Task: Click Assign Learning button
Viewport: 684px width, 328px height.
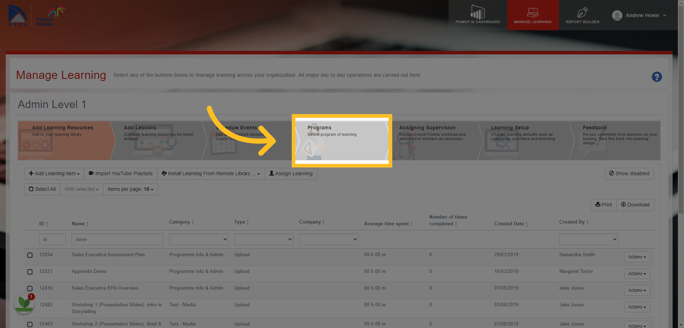Action: click(291, 173)
